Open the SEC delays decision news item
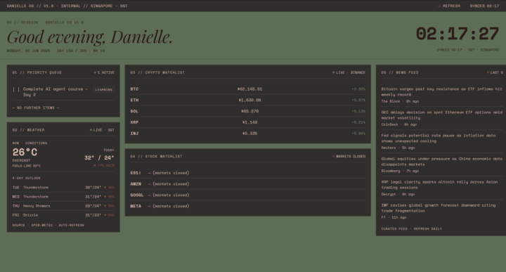The height and width of the screenshot is (272, 506). (x=441, y=115)
